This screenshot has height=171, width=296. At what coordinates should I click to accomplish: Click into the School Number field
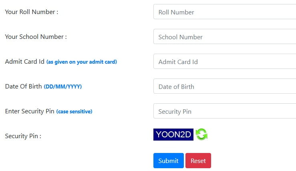click(x=224, y=37)
